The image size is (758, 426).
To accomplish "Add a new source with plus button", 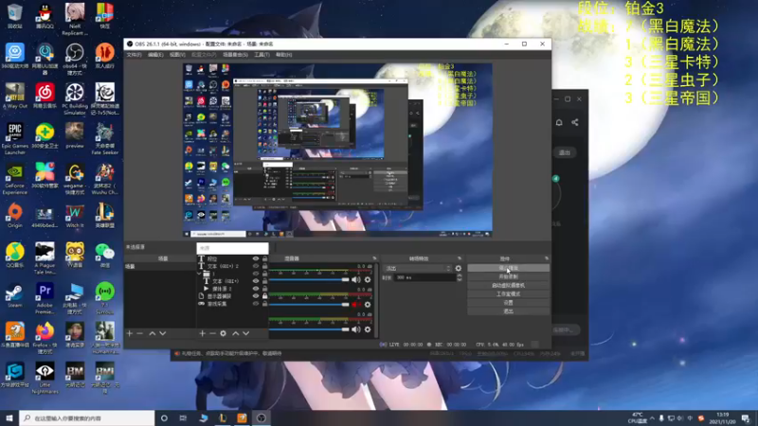I will (x=202, y=333).
